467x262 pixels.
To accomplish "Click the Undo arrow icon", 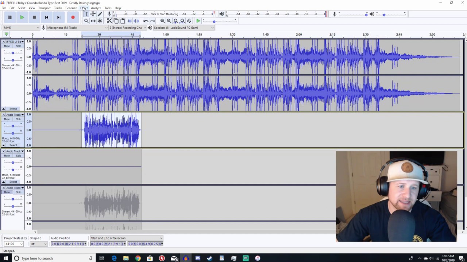I will pyautogui.click(x=146, y=21).
